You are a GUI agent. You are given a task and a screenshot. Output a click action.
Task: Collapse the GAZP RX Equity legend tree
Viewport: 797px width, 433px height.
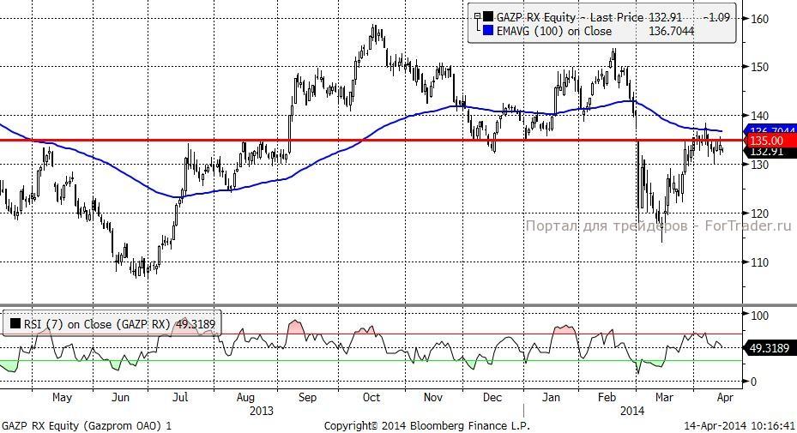(477, 17)
